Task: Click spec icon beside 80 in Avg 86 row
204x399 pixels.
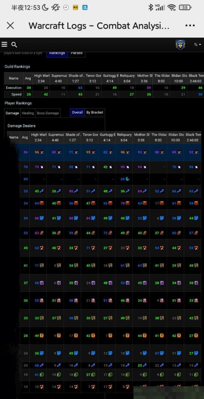Action: point(59,153)
